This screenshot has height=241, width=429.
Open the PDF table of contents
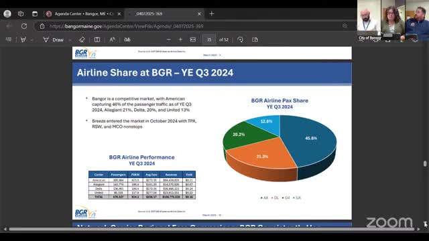(9, 39)
